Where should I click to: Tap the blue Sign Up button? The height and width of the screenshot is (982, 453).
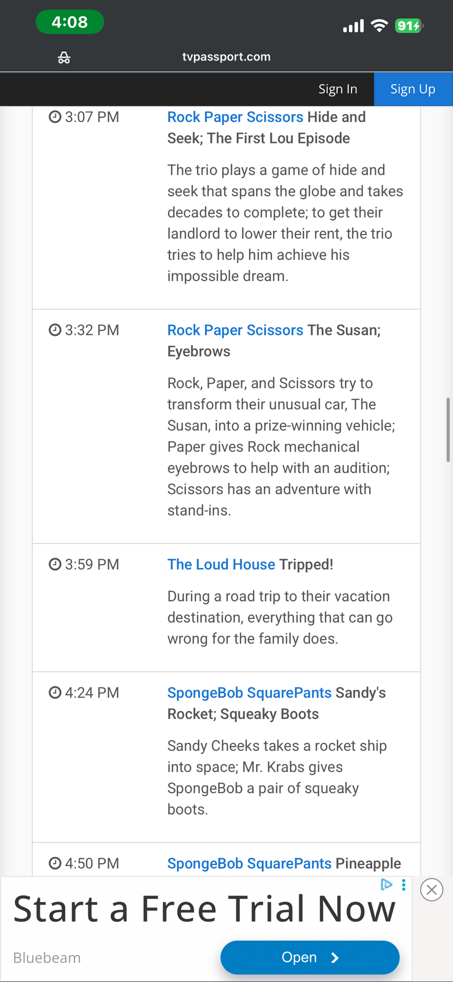coord(413,89)
